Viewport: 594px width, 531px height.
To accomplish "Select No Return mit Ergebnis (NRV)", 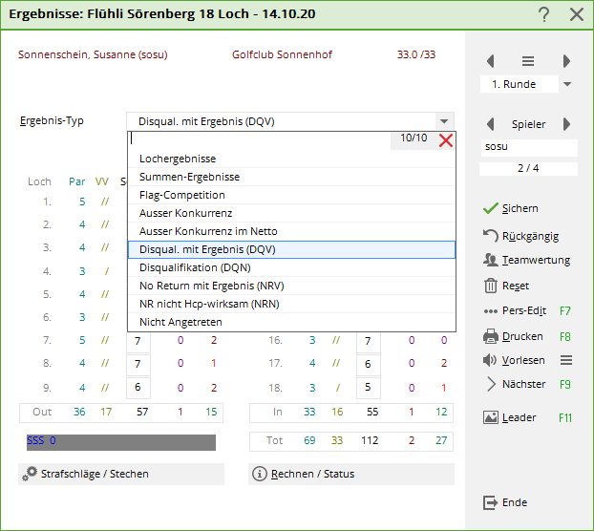I will pos(211,286).
